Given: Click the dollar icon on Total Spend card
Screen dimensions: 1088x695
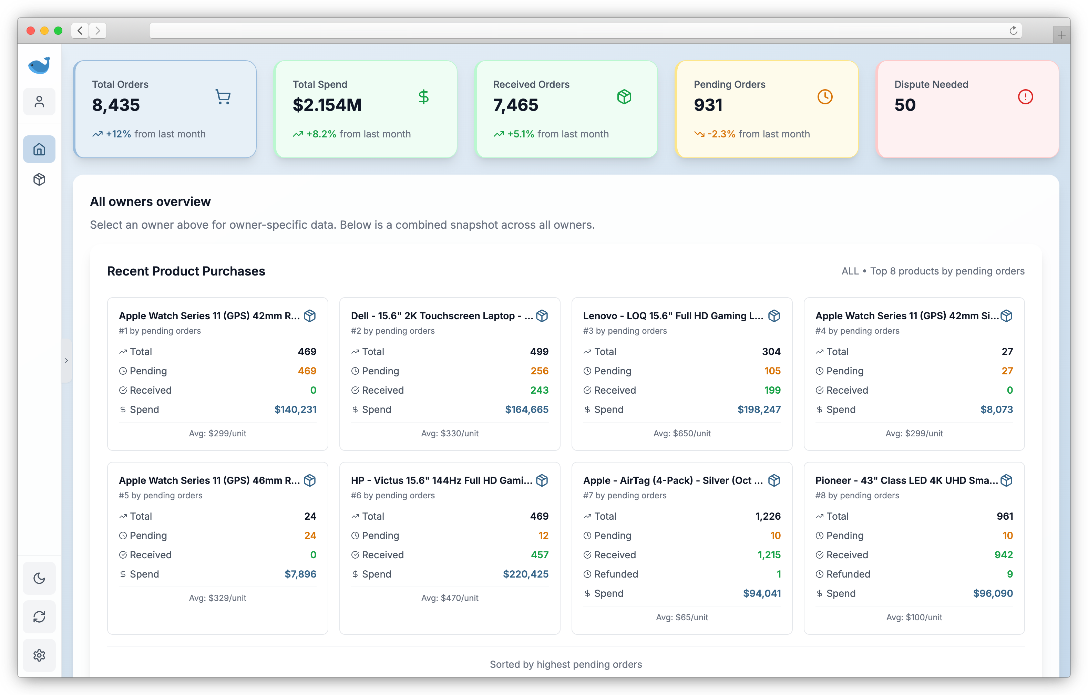Looking at the screenshot, I should (424, 97).
